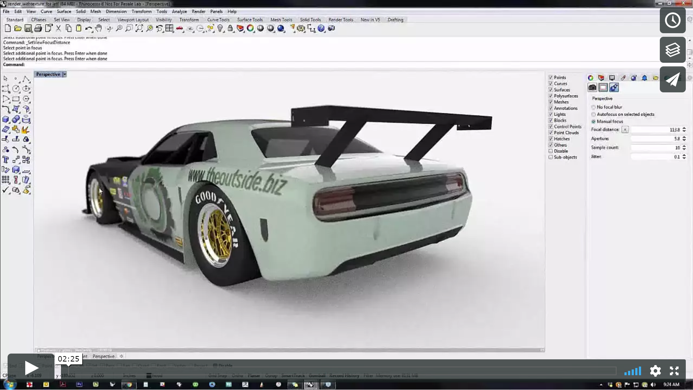Adjust the Aperture spinner arrows

(x=684, y=139)
